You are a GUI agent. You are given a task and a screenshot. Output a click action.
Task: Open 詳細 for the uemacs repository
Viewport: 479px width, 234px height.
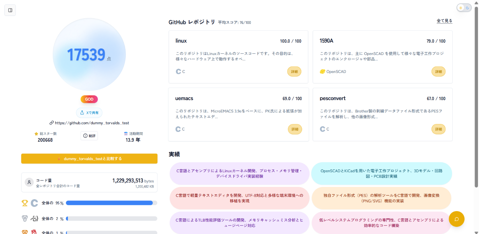pos(295,129)
